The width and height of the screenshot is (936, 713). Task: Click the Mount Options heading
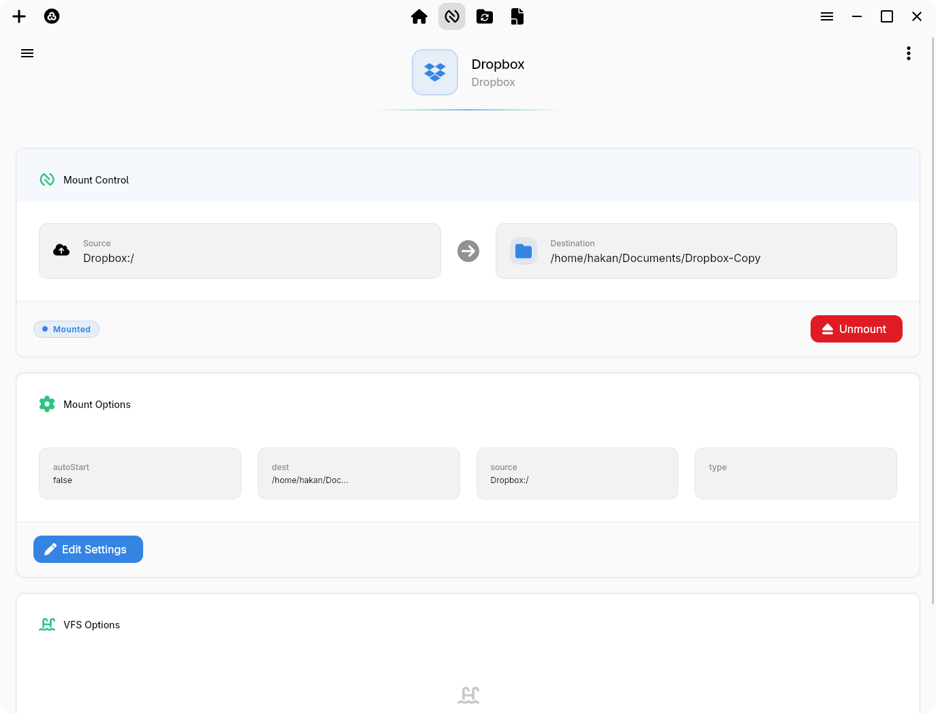97,405
